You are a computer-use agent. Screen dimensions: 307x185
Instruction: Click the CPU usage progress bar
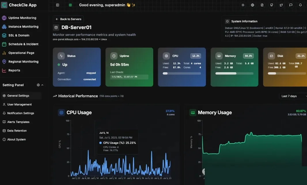coord(182,73)
